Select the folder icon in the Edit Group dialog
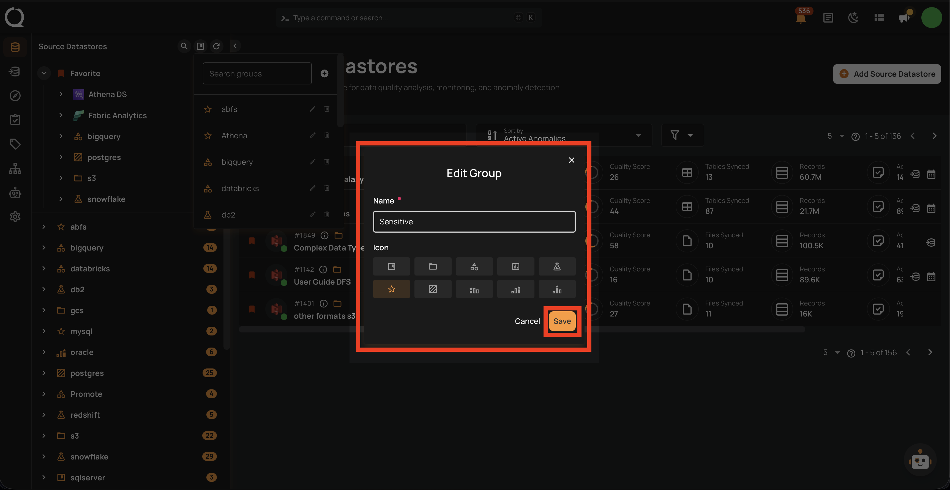950x490 pixels. (x=433, y=266)
